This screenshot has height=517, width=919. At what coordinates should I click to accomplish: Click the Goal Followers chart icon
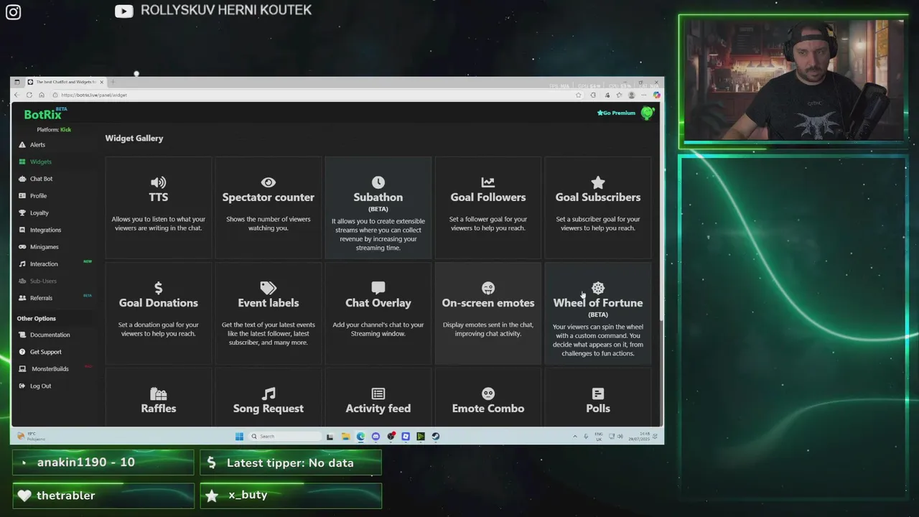coord(488,182)
